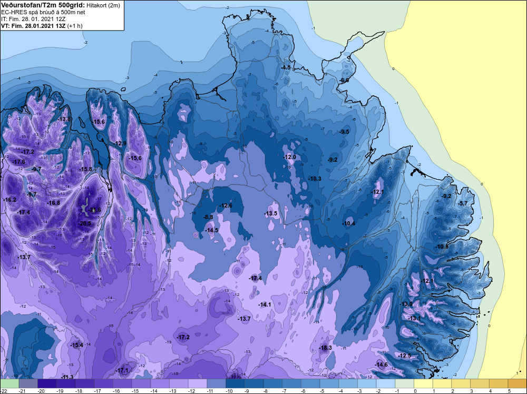Image resolution: width=527 pixels, height=394 pixels.
Task: Select the yellow 2 legend swatch
Action: pos(461,383)
